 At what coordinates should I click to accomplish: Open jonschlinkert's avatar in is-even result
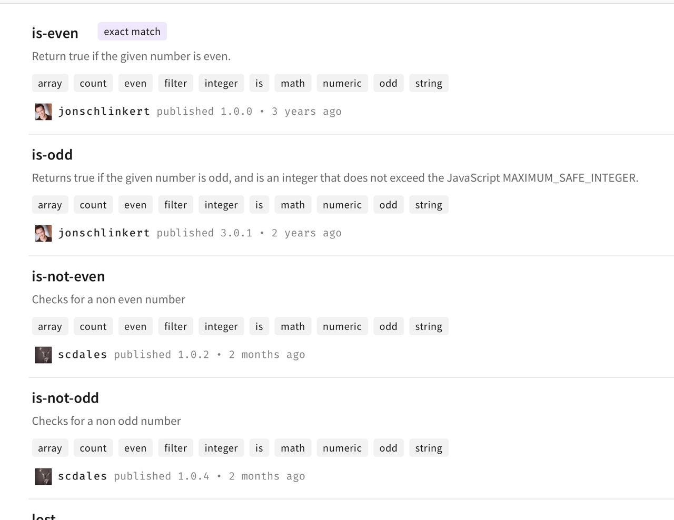point(43,112)
